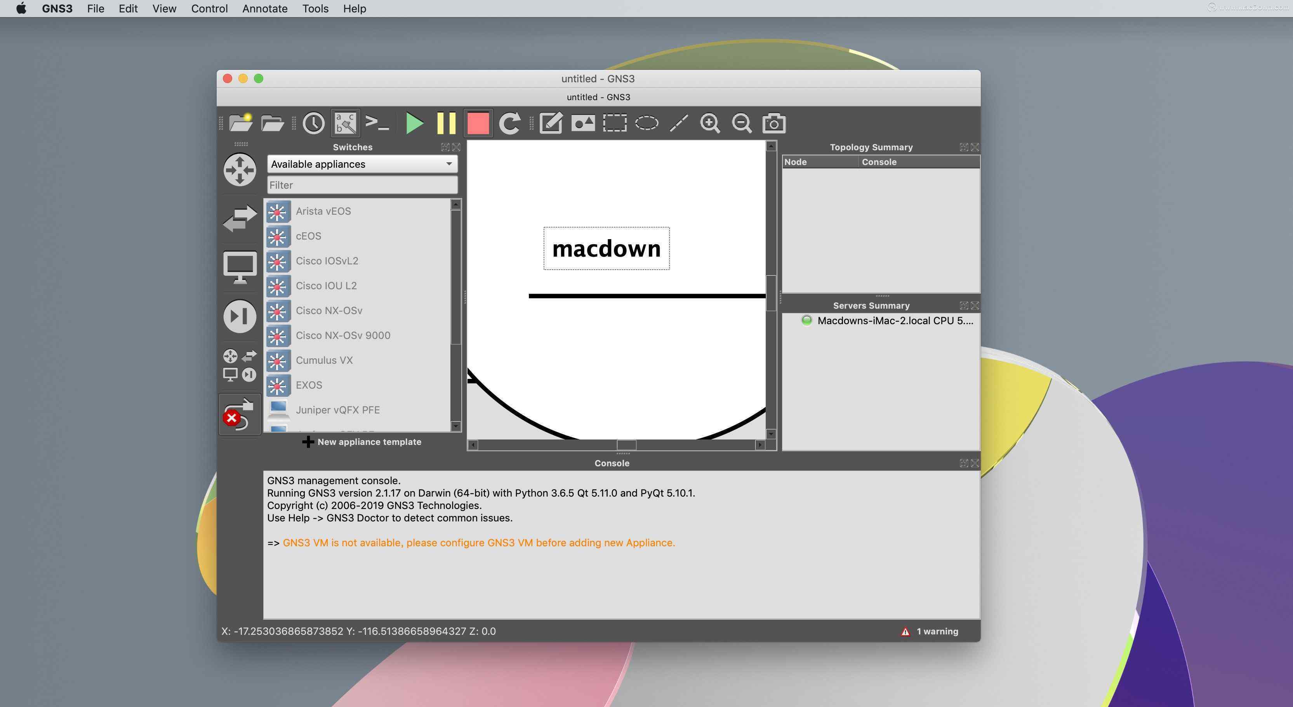Click the Zoom out magnifier icon
This screenshot has height=707, width=1293.
point(741,123)
